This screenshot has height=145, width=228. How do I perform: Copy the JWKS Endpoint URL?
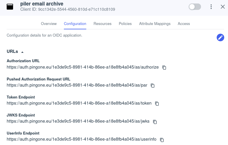pos(155,121)
